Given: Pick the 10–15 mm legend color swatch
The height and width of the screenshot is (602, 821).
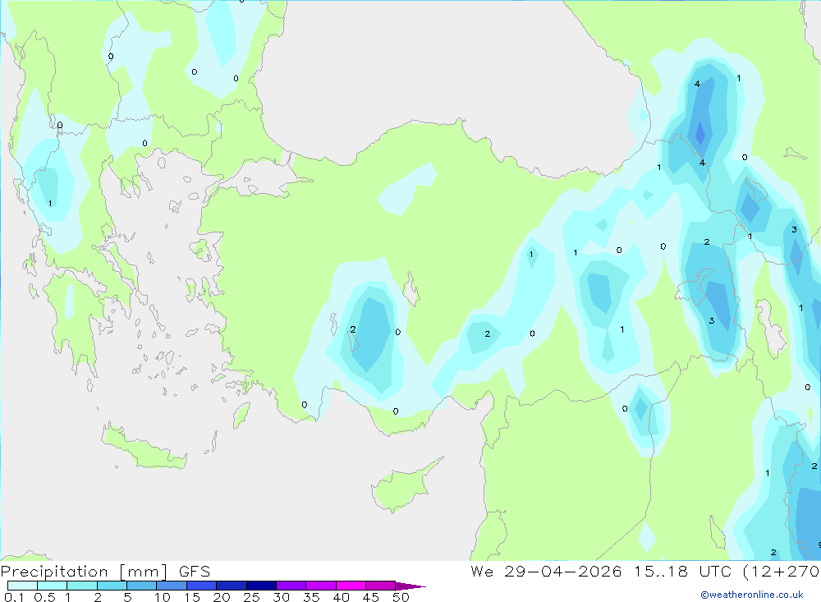Looking at the screenshot, I should click(172, 586).
